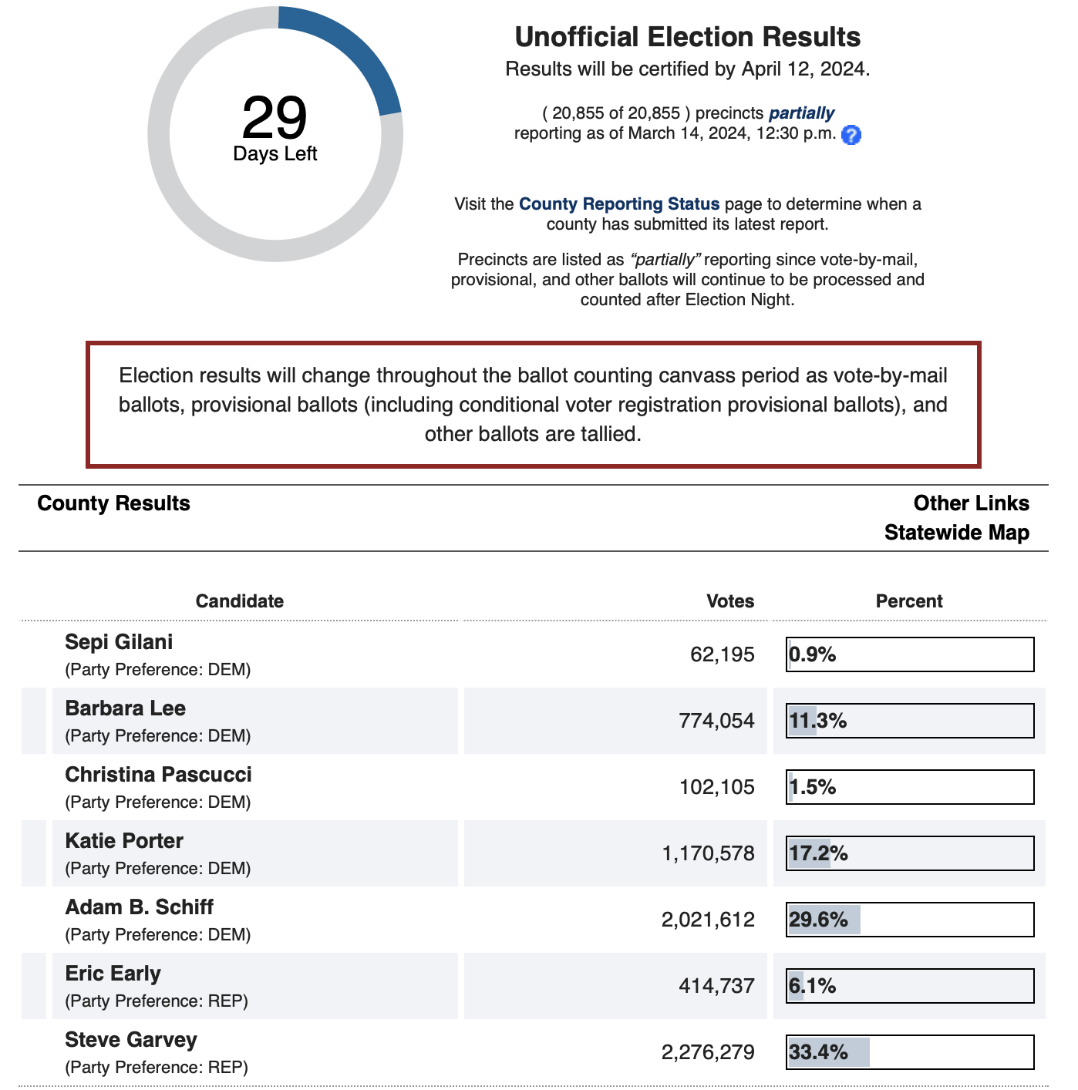The height and width of the screenshot is (1090, 1078).
Task: Click the 29 Days Left countdown circle
Action: (275, 134)
